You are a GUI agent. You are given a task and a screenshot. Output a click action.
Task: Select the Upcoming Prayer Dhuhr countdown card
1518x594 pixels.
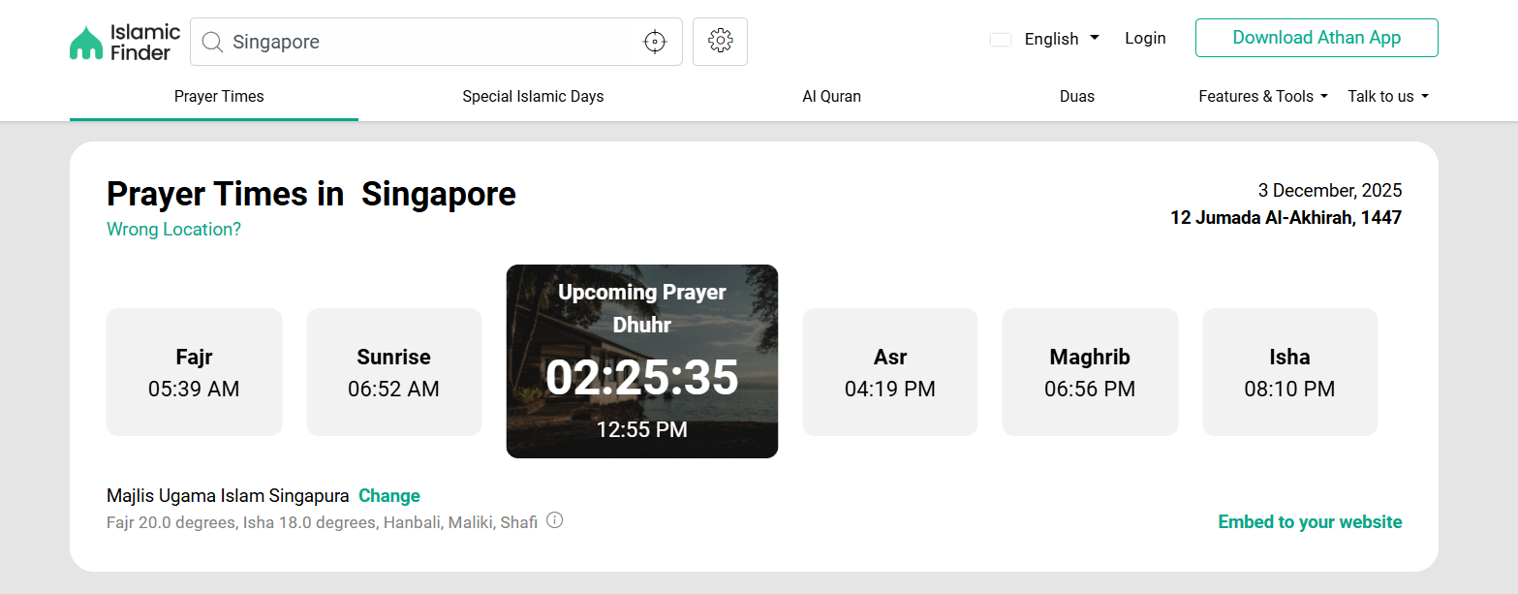pos(641,361)
